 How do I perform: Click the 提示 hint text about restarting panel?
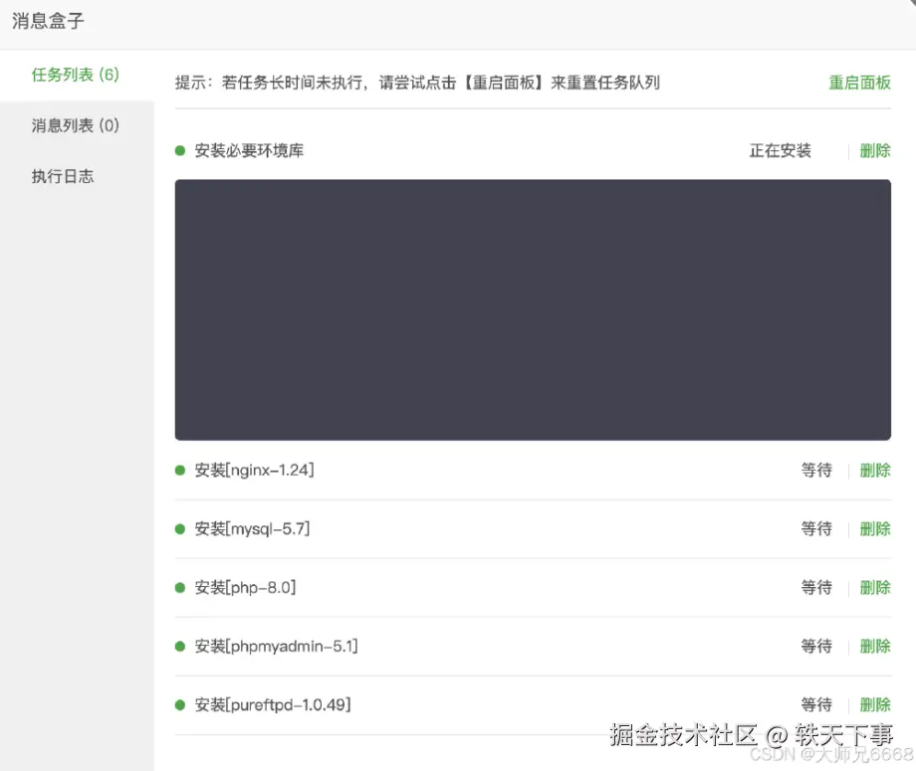click(x=417, y=83)
